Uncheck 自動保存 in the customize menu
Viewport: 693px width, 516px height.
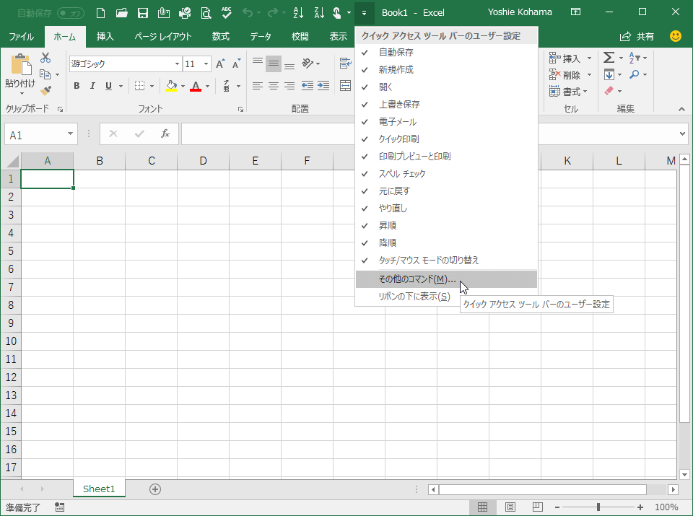446,52
